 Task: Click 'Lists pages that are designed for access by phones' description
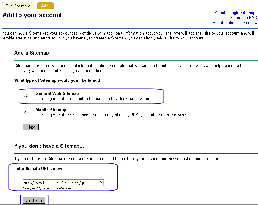(112, 115)
